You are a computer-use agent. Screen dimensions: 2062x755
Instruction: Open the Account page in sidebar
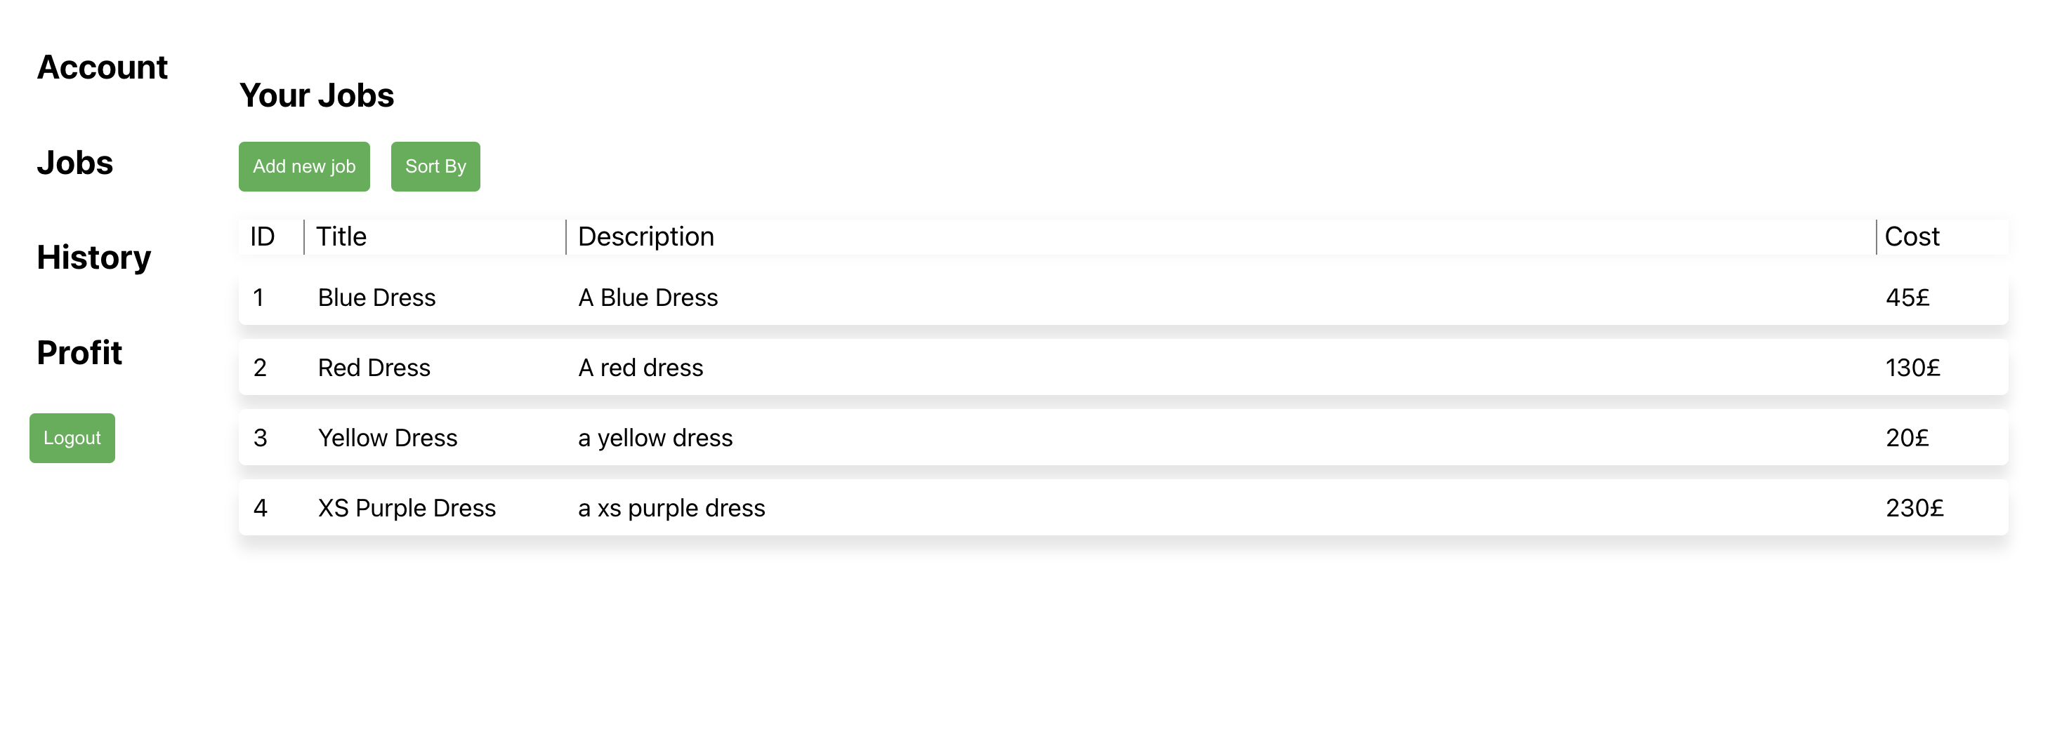(102, 68)
